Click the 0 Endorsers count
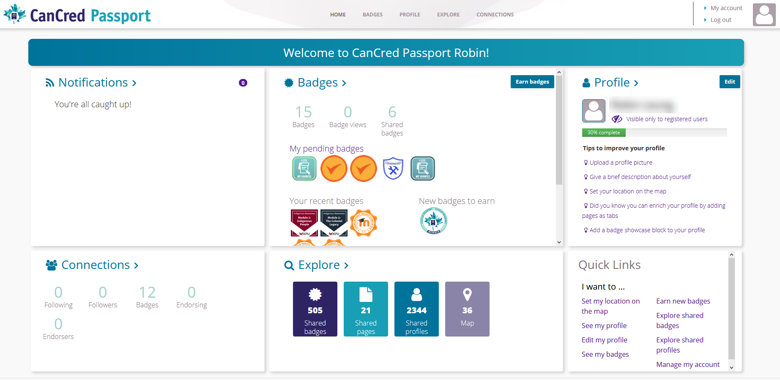This screenshot has width=780, height=380. coord(58,328)
